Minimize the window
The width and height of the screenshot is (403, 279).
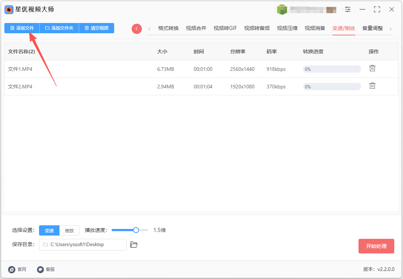tap(363, 9)
